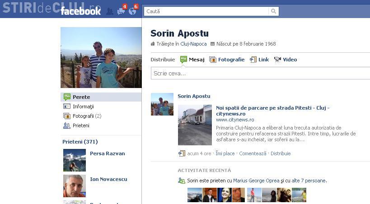
Task: Open Fotografii (2) in sidebar
Action: 87,116
